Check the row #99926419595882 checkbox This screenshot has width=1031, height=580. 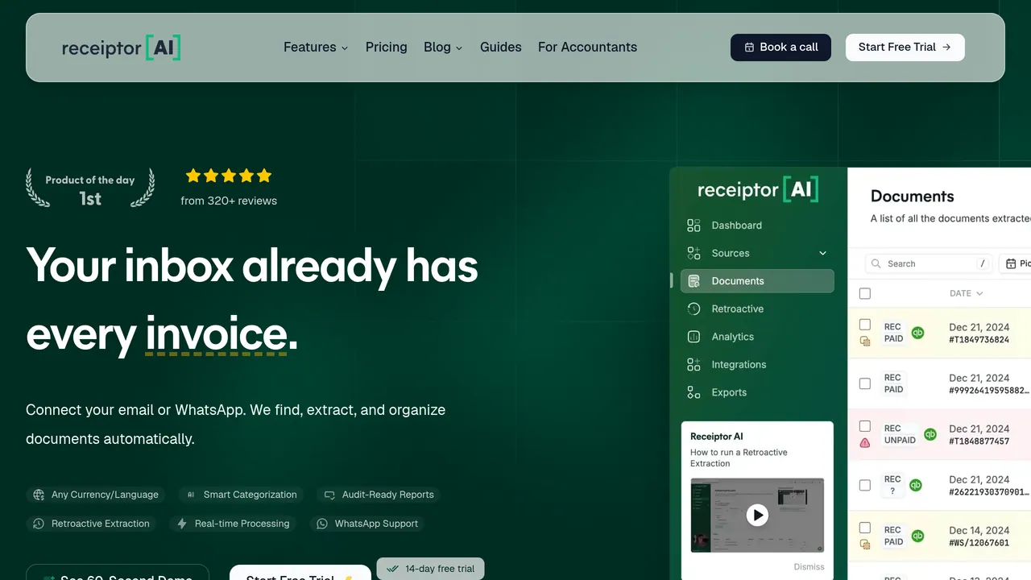865,383
